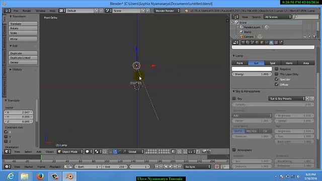Click the 3D view editor type icon

(8, 152)
